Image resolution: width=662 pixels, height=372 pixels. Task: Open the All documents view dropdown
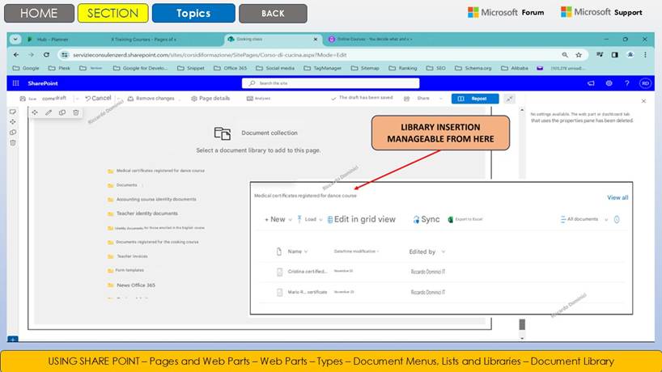584,219
